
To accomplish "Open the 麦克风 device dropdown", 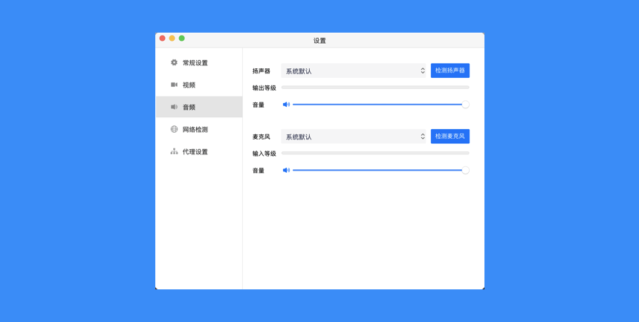I will 354,137.
